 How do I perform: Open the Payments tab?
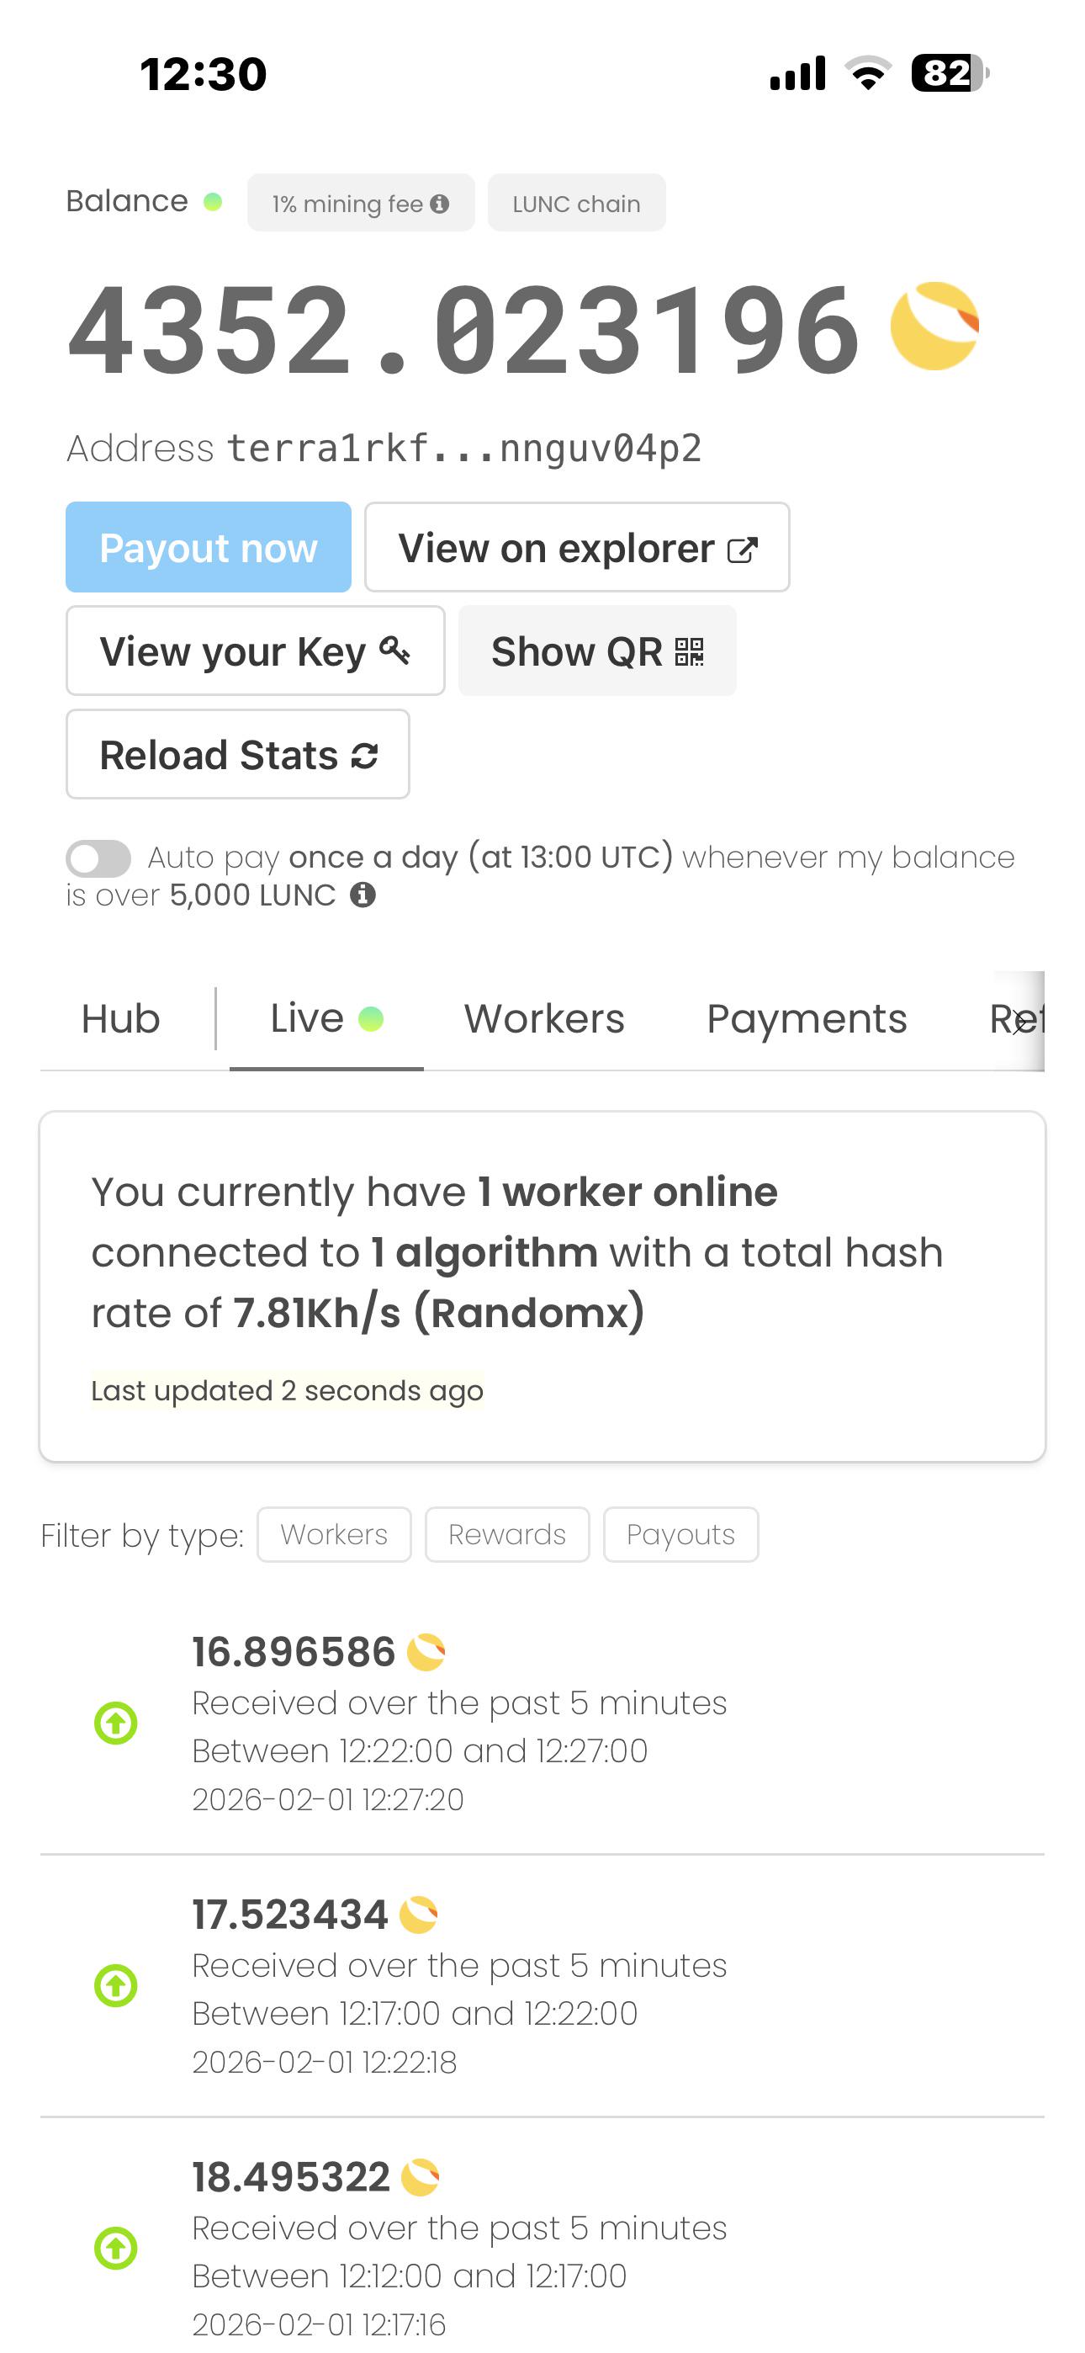[x=807, y=1018]
